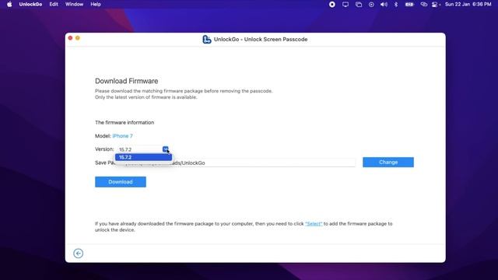Open the display menu bar icon

point(345,4)
